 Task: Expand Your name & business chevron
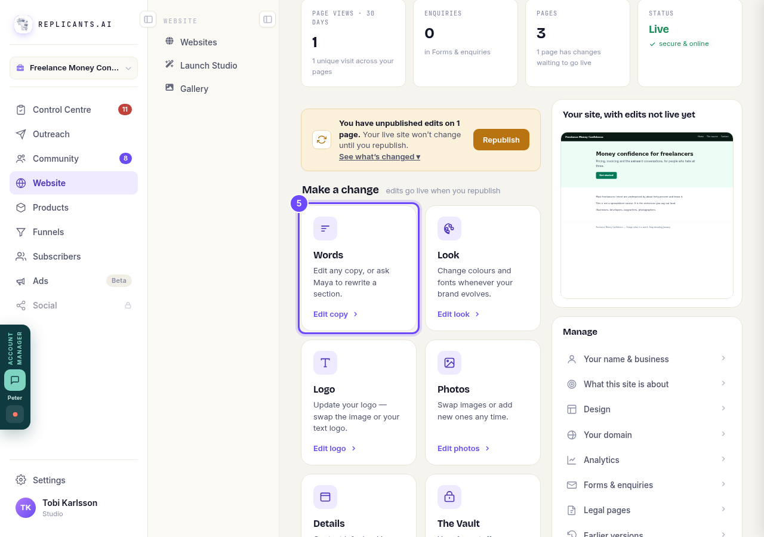point(723,358)
